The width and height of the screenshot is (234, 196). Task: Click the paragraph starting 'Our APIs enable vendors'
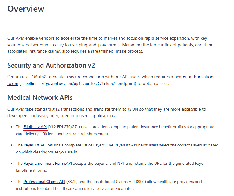[x=110, y=45]
